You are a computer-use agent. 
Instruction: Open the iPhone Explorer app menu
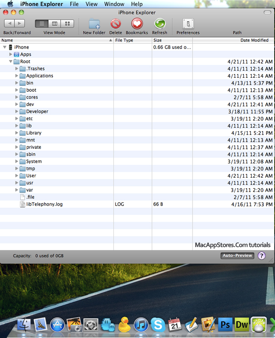tap(41, 4)
